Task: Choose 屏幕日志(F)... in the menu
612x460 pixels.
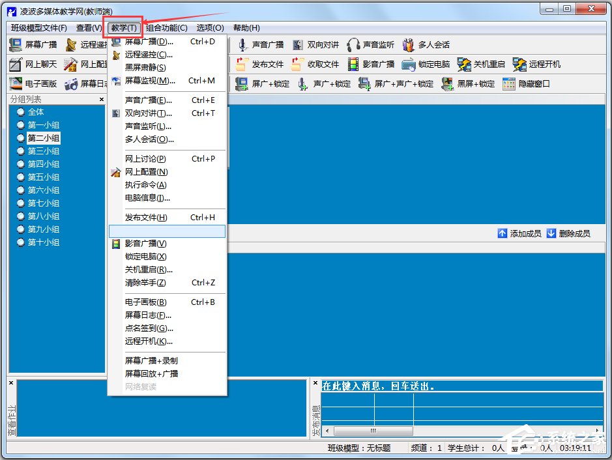Action: pyautogui.click(x=167, y=315)
